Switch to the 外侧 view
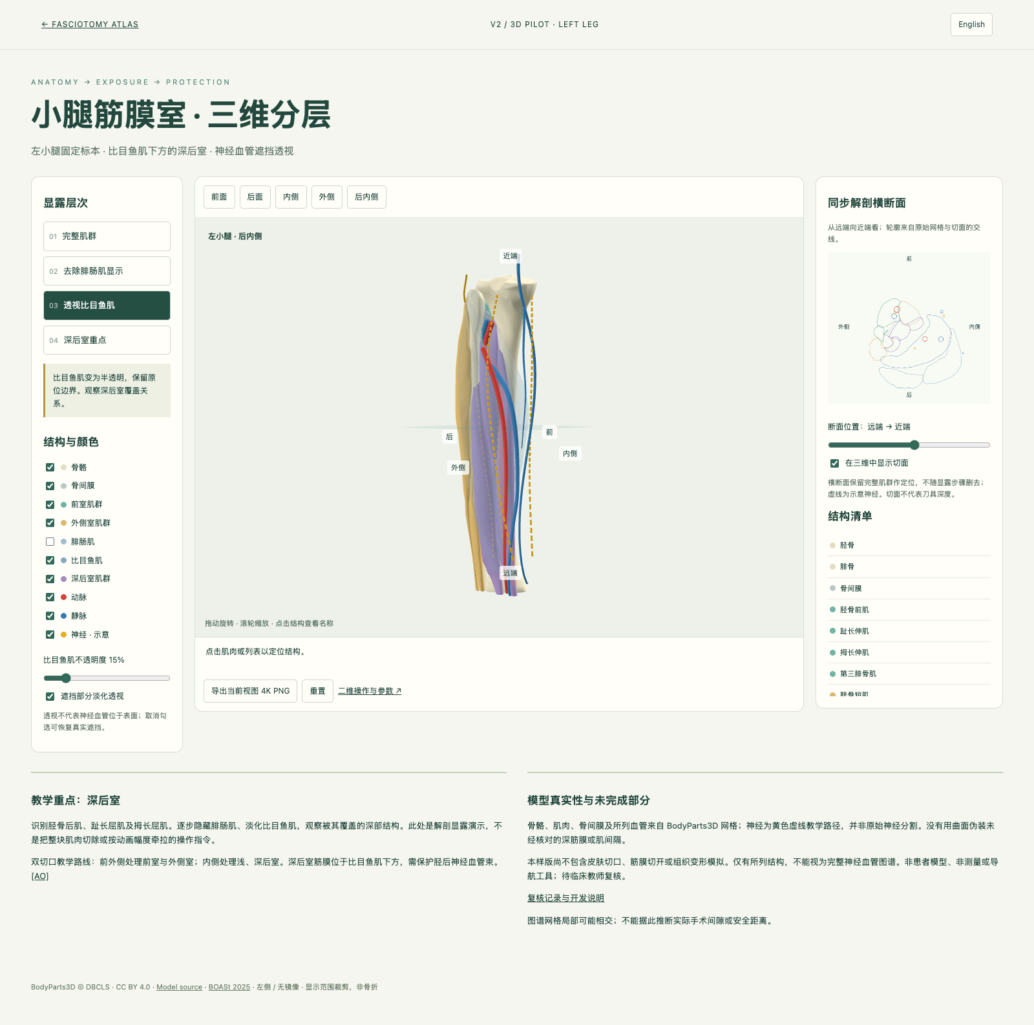 tap(327, 197)
